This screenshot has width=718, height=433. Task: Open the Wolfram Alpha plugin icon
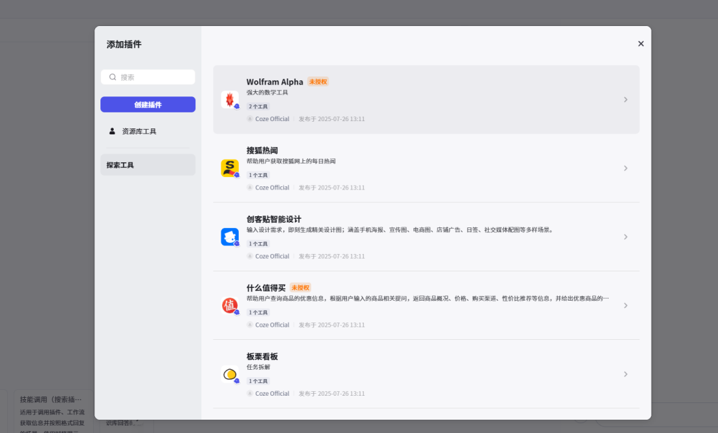click(x=230, y=99)
